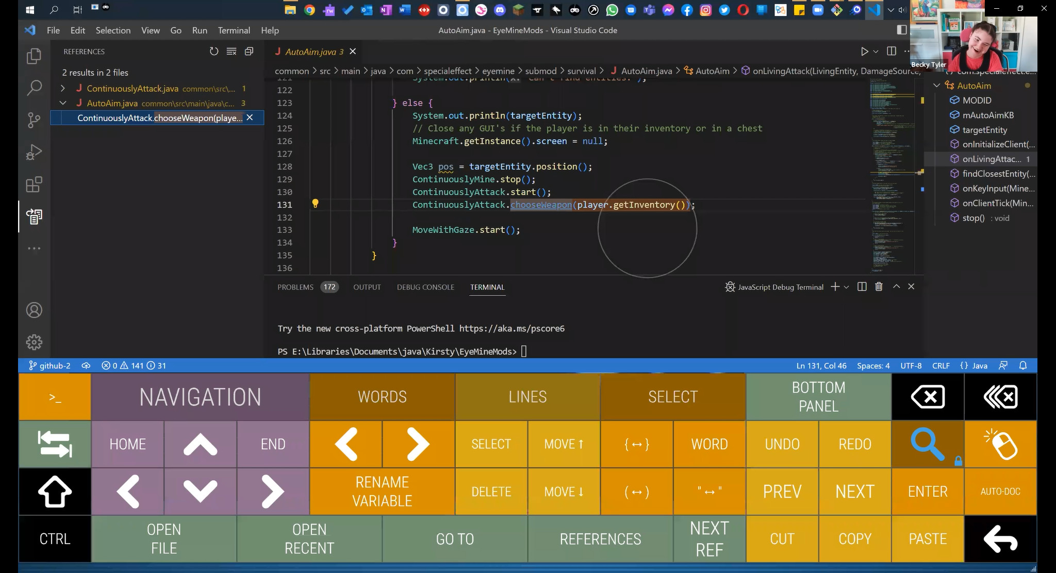The width and height of the screenshot is (1056, 573).
Task: Click the NEXT REF key
Action: tap(709, 539)
